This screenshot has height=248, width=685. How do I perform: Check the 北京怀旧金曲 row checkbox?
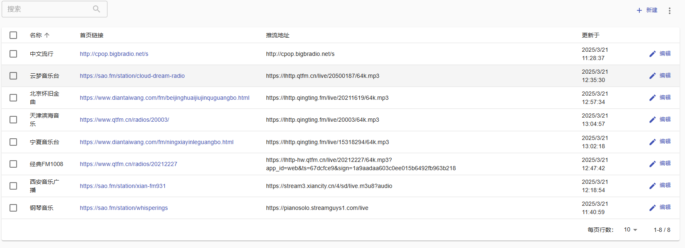pyautogui.click(x=13, y=98)
